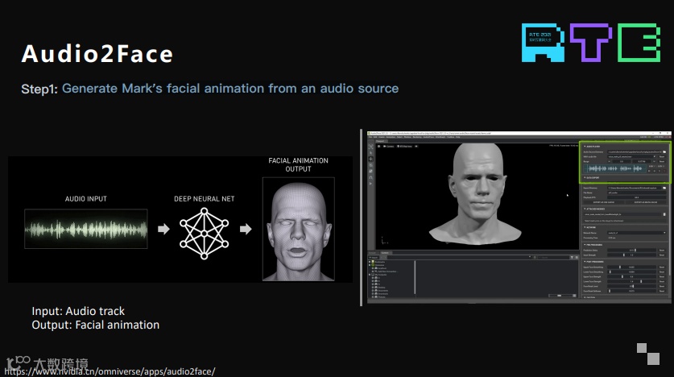Image resolution: width=674 pixels, height=377 pixels.
Task: Collapse the Post-Processing section
Action: [x=594, y=262]
